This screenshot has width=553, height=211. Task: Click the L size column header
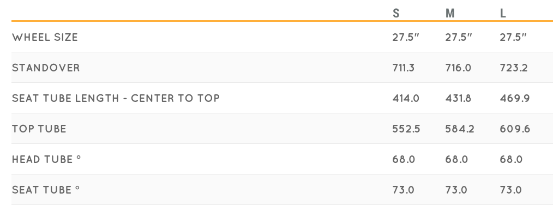pos(503,14)
